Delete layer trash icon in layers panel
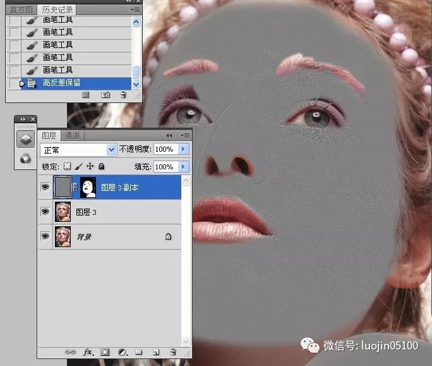 click(173, 352)
